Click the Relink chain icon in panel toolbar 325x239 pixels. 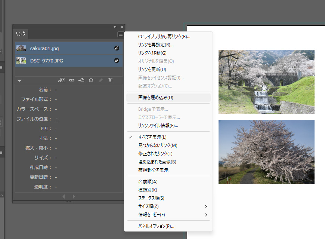pyautogui.click(x=72, y=80)
